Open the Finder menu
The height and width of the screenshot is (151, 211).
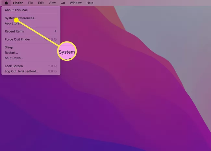point(18,3)
